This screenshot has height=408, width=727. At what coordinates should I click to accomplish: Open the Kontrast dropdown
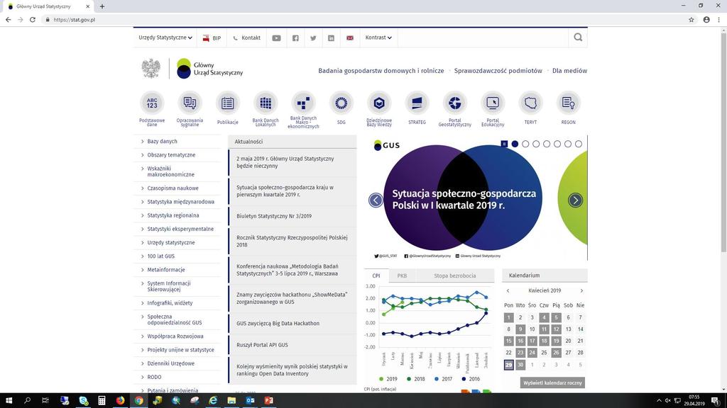pos(378,38)
